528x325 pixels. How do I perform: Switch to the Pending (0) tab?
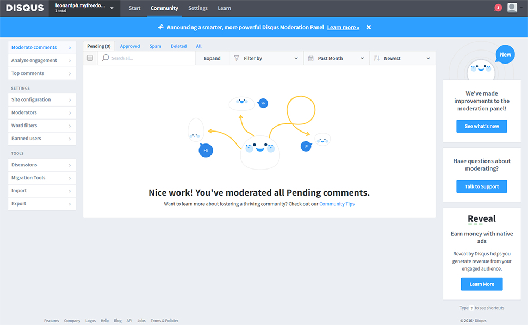point(98,46)
